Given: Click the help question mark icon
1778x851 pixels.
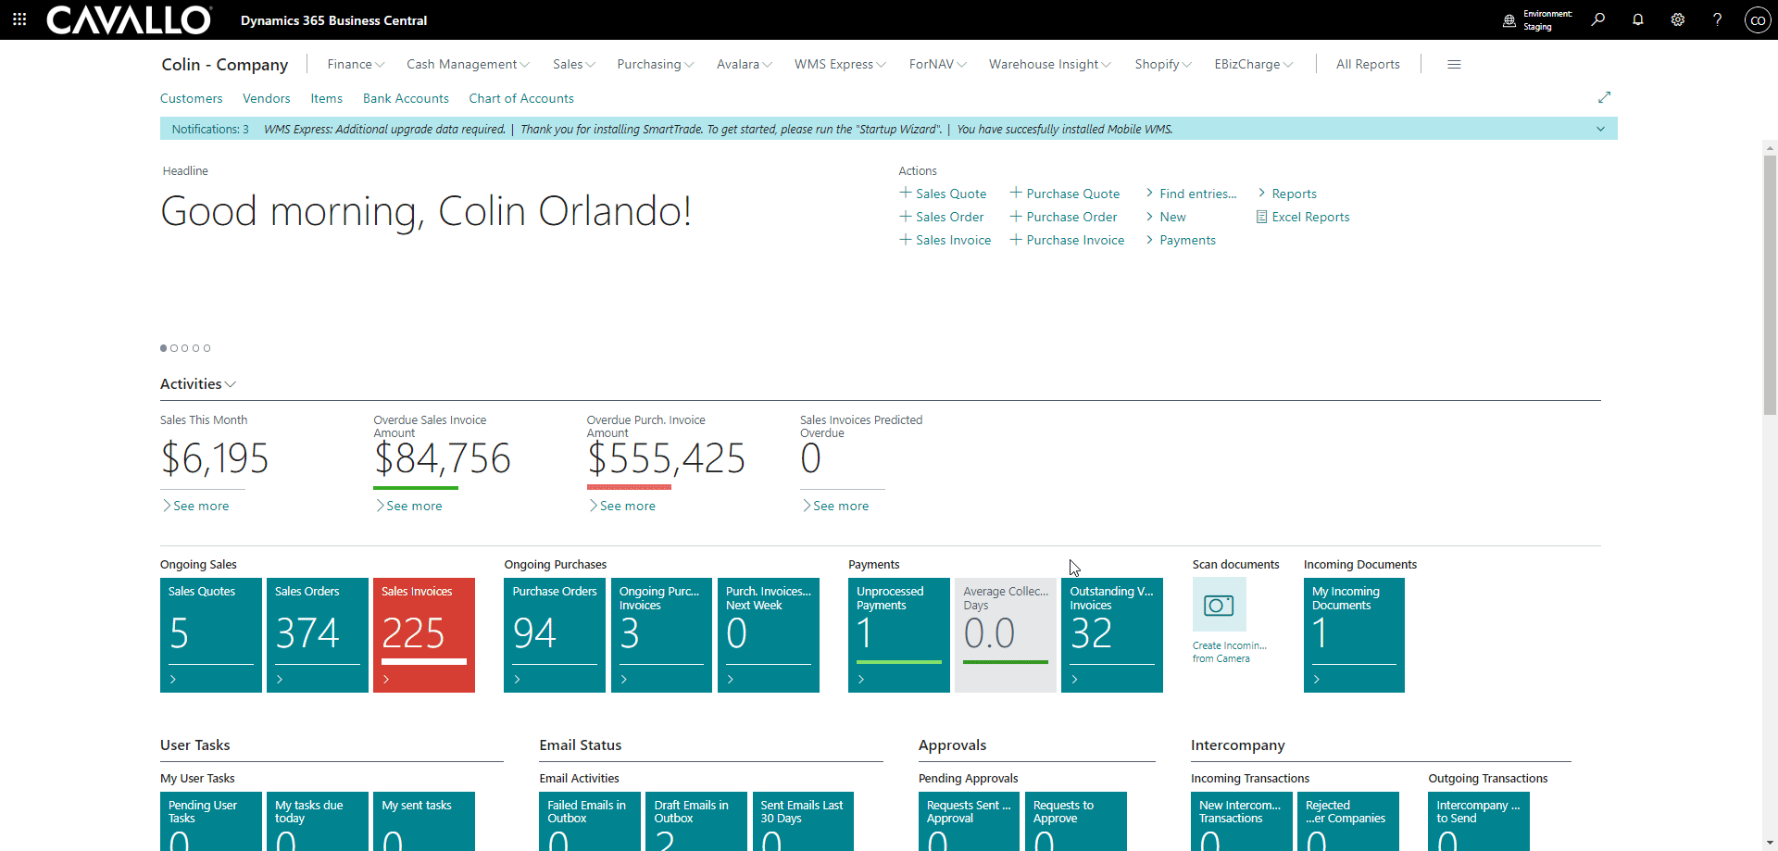Looking at the screenshot, I should (x=1717, y=19).
